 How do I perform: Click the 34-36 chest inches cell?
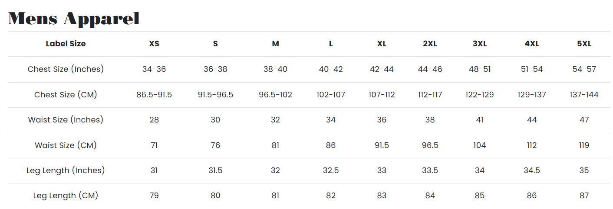154,69
